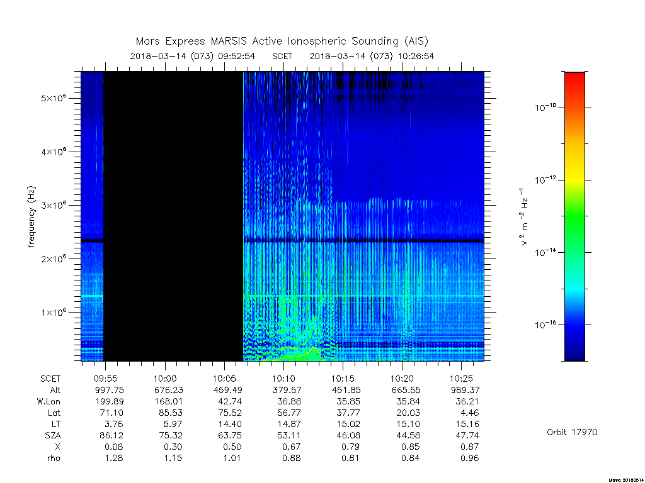
Task: Click the altitude value '997.75'
Action: [x=109, y=390]
